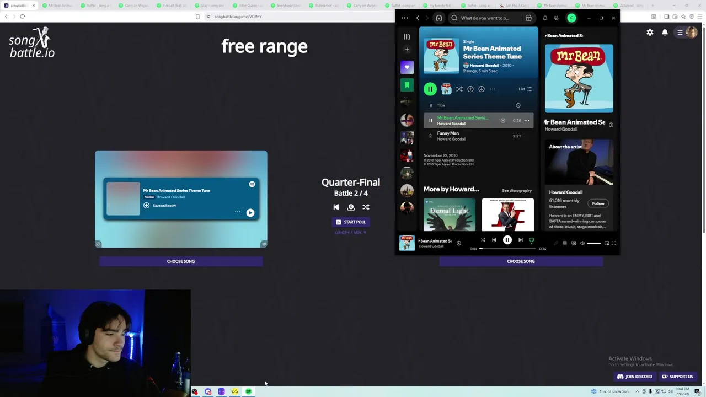Open songbattle settings gear
706x397 pixels.
click(x=650, y=33)
